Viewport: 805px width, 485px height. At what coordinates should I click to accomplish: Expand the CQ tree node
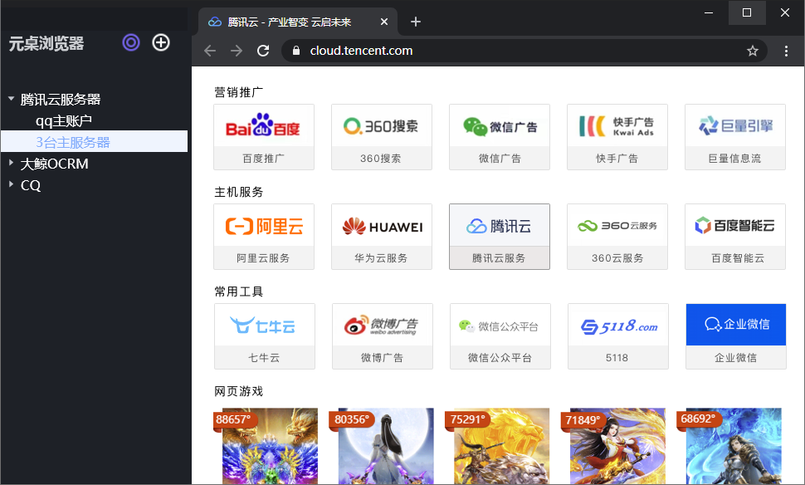click(x=11, y=184)
